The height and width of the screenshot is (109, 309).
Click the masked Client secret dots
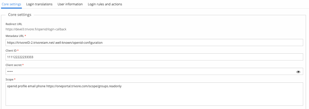click(10, 72)
